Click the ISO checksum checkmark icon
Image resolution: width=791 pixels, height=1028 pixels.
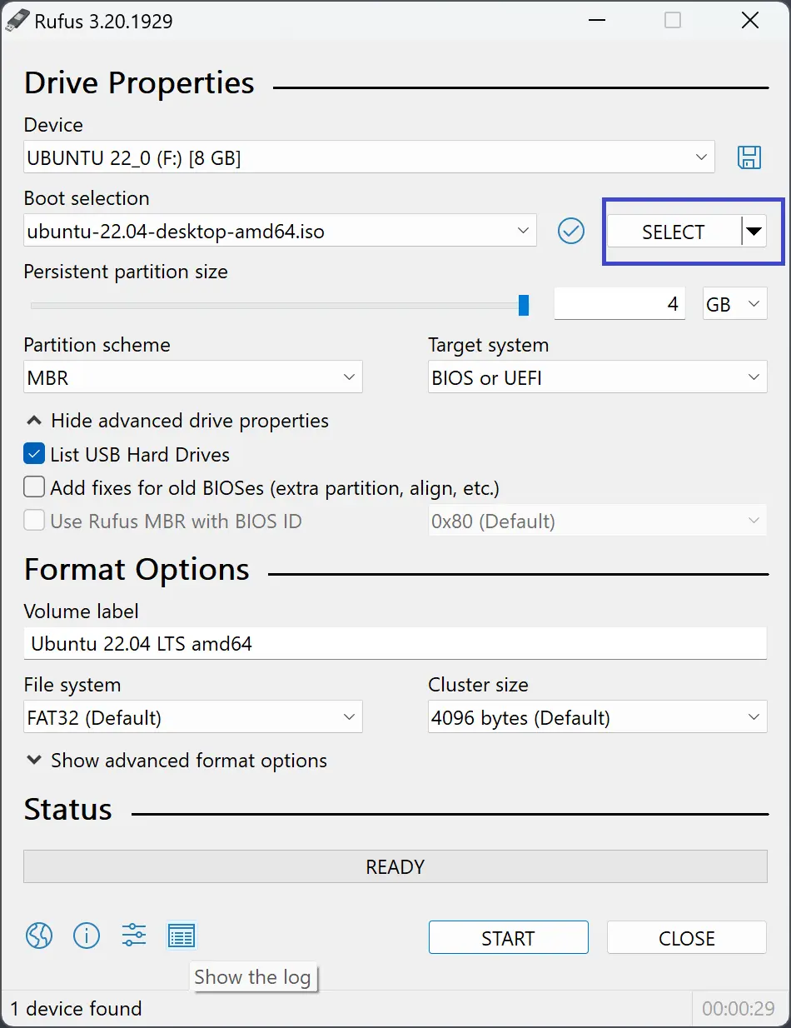[571, 232]
